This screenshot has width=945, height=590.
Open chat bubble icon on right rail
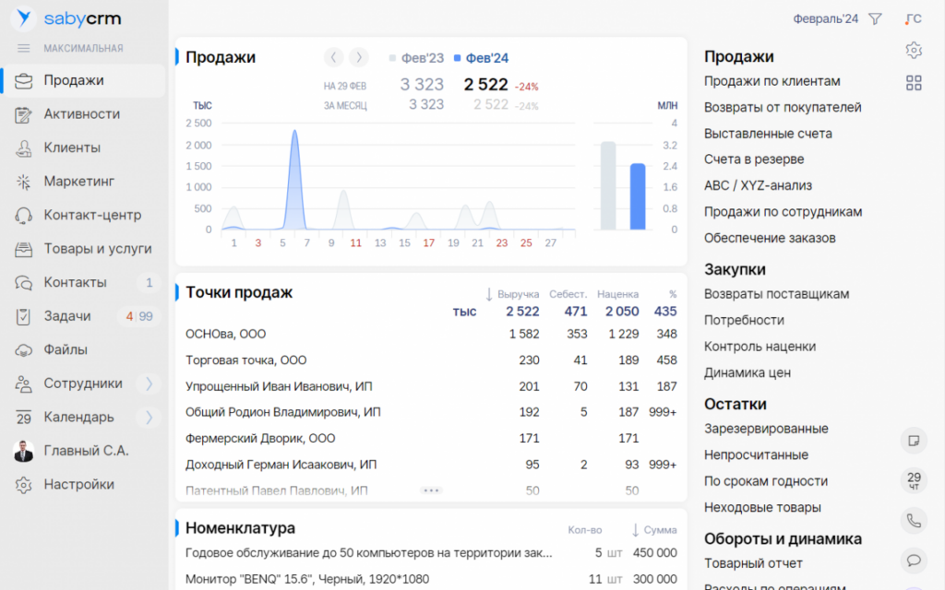pos(914,560)
